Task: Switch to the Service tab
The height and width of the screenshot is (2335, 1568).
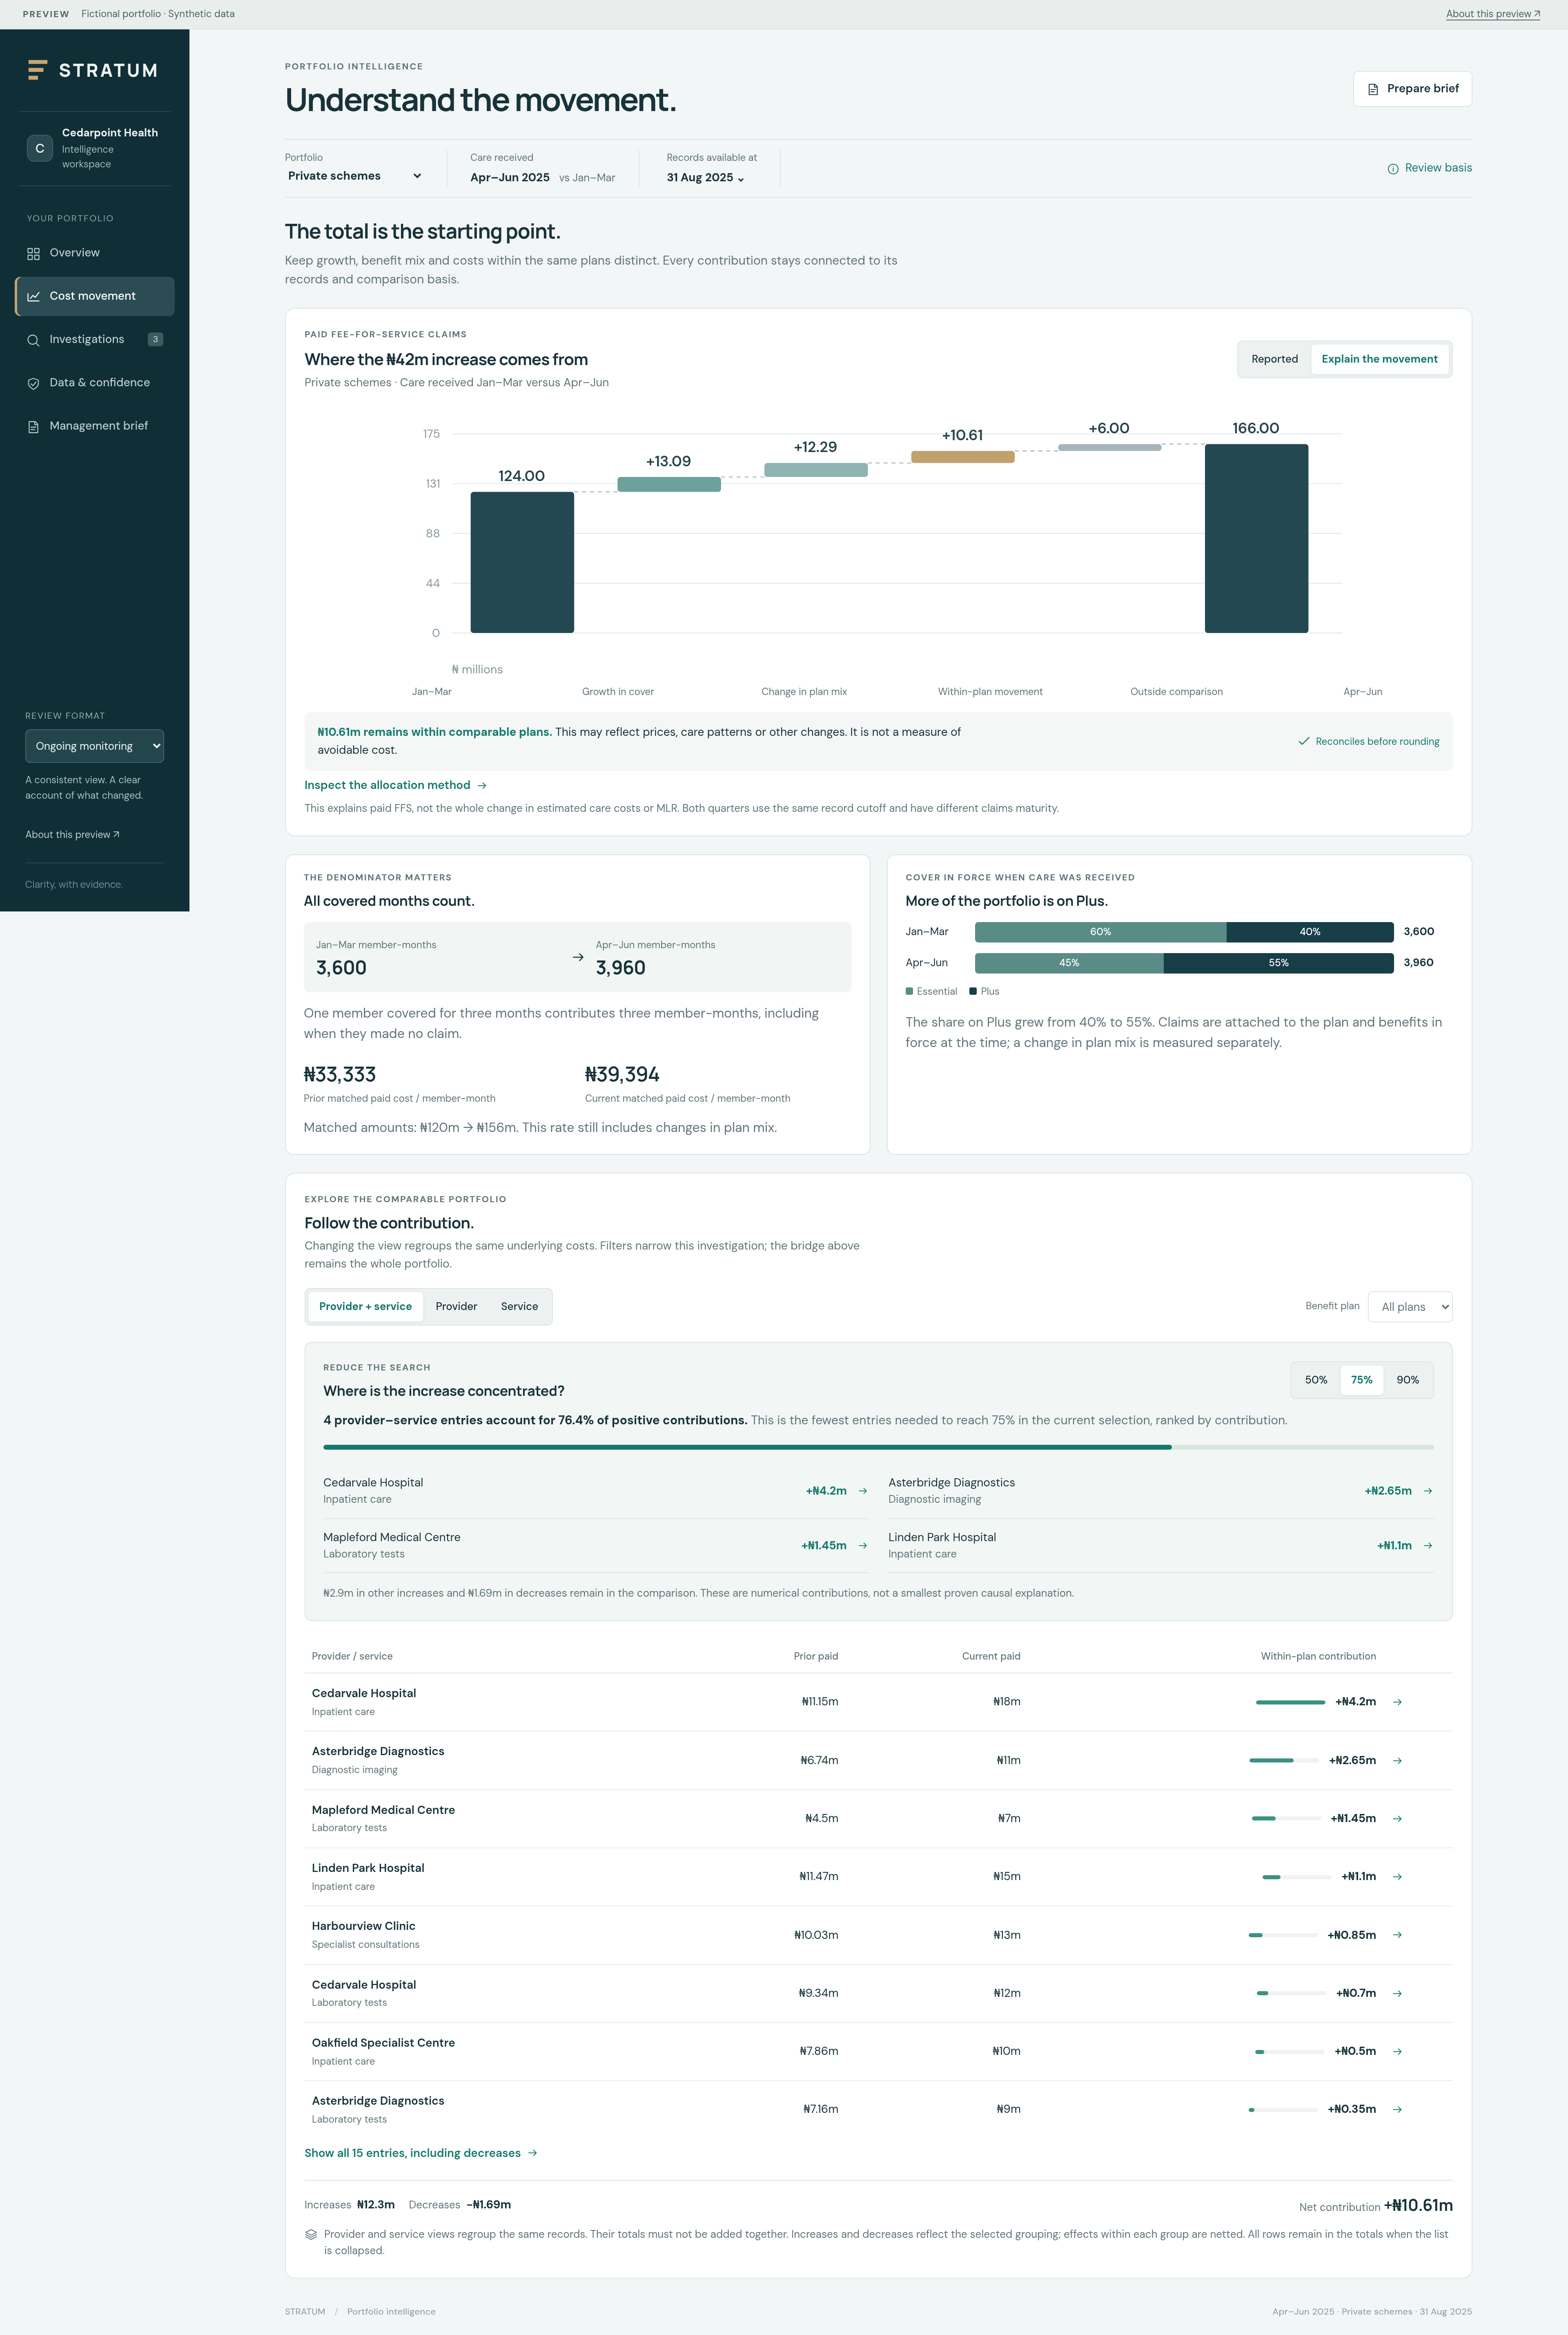Action: pos(519,1307)
